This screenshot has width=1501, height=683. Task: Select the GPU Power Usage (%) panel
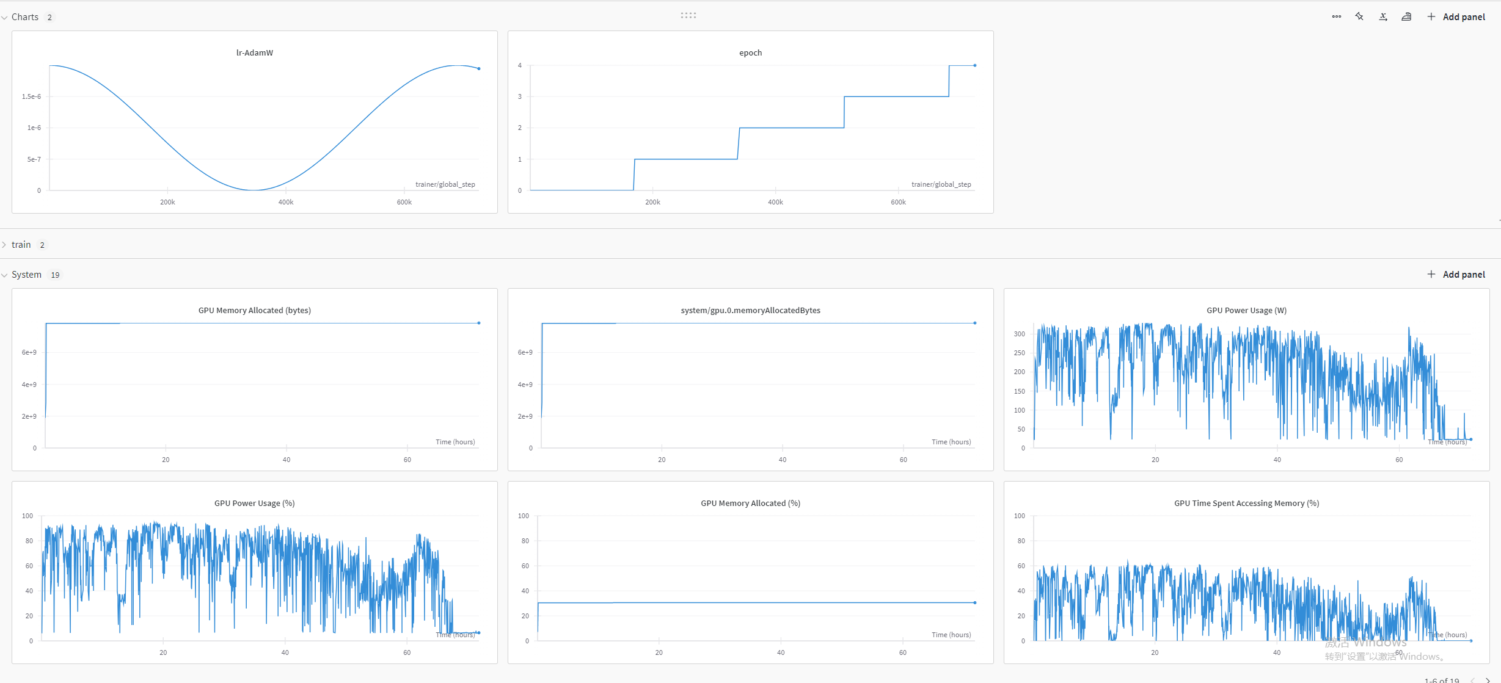point(255,573)
